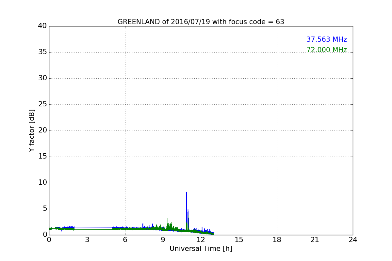
Task: Click the plot title mentioning GREENLAND
Action: pos(201,22)
